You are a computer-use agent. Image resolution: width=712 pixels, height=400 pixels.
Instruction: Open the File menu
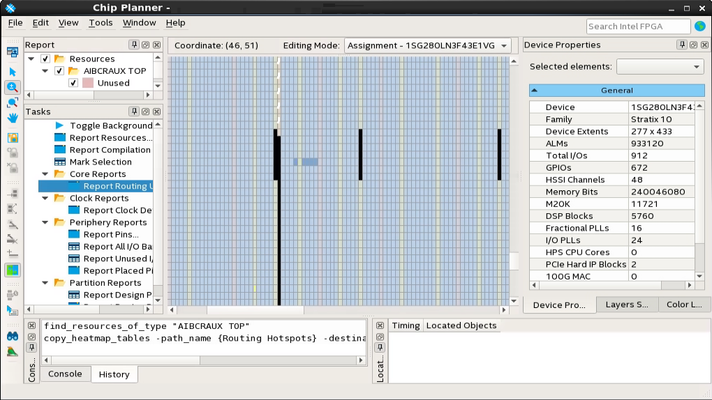tap(15, 23)
